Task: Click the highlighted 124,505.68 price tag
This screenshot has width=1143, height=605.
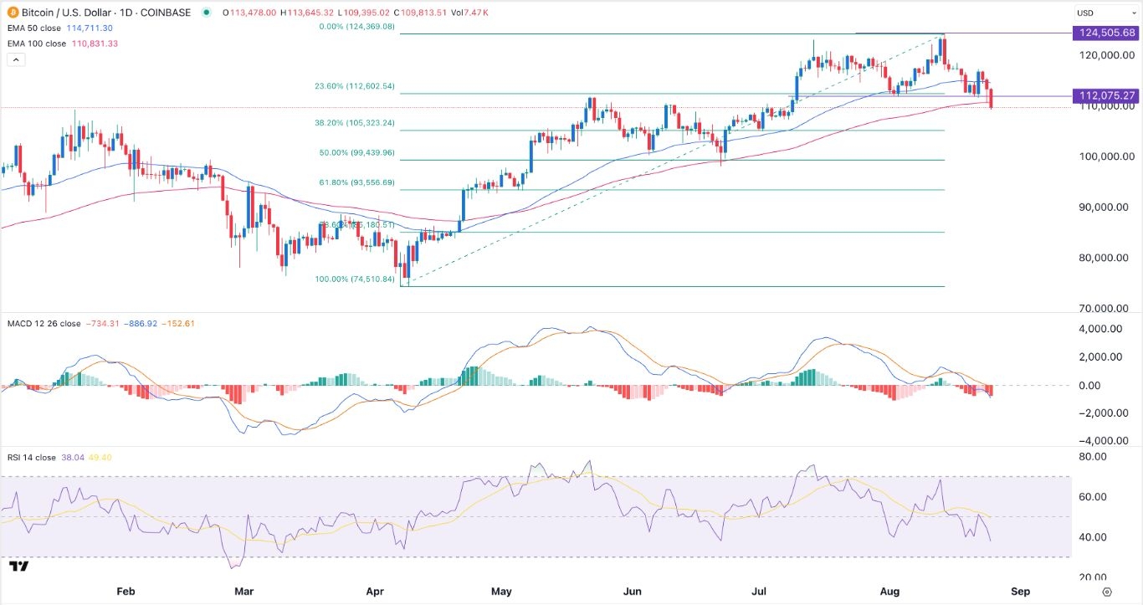Action: click(1105, 33)
